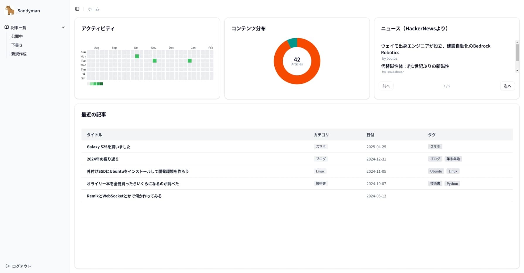Image resolution: width=524 pixels, height=273 pixels.
Task: Open the Bedrock Robotics news headline
Action: pyautogui.click(x=435, y=49)
